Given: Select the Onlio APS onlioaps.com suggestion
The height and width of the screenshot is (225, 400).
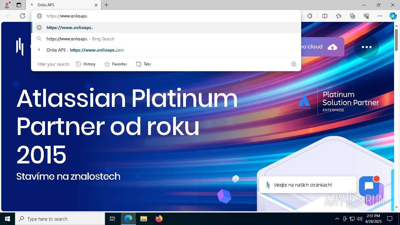Looking at the screenshot, I should click(x=166, y=50).
